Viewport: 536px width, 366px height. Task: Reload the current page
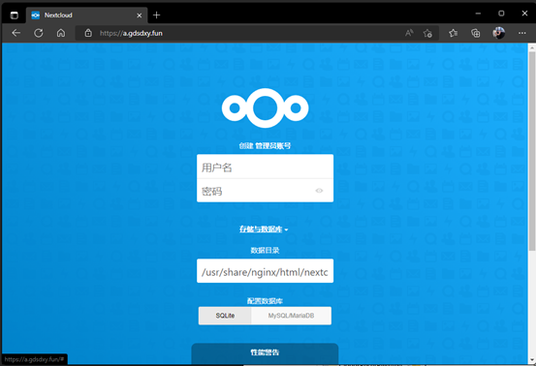click(39, 33)
